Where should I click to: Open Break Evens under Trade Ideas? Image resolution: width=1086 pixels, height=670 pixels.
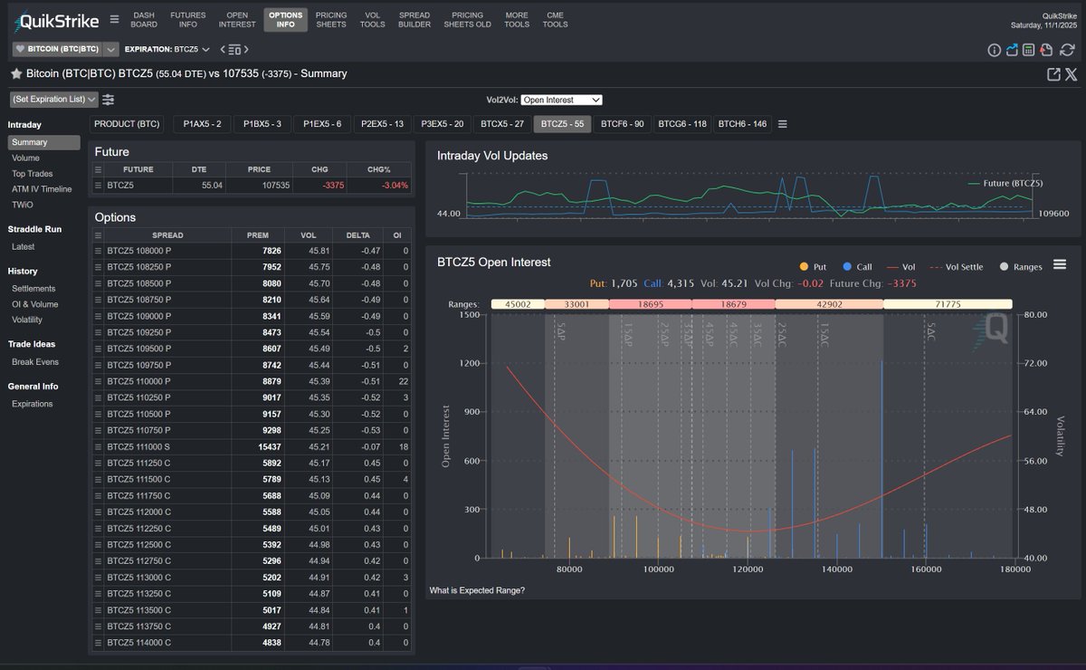click(33, 361)
